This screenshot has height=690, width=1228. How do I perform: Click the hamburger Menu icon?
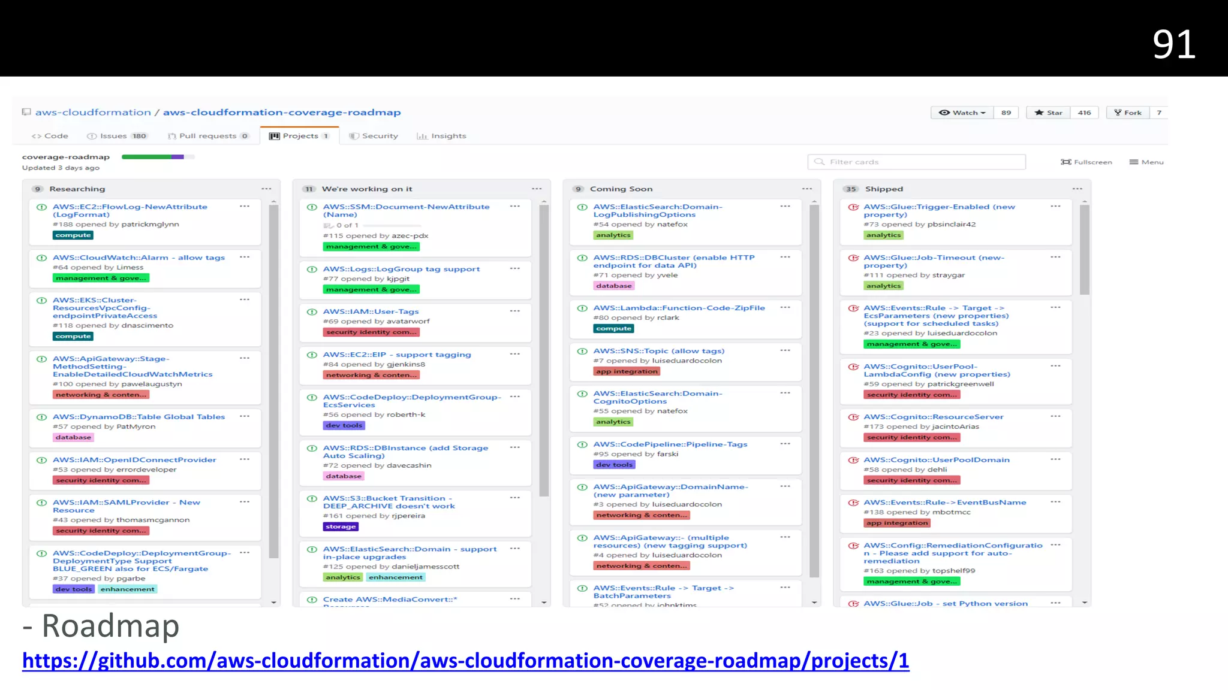tap(1133, 162)
